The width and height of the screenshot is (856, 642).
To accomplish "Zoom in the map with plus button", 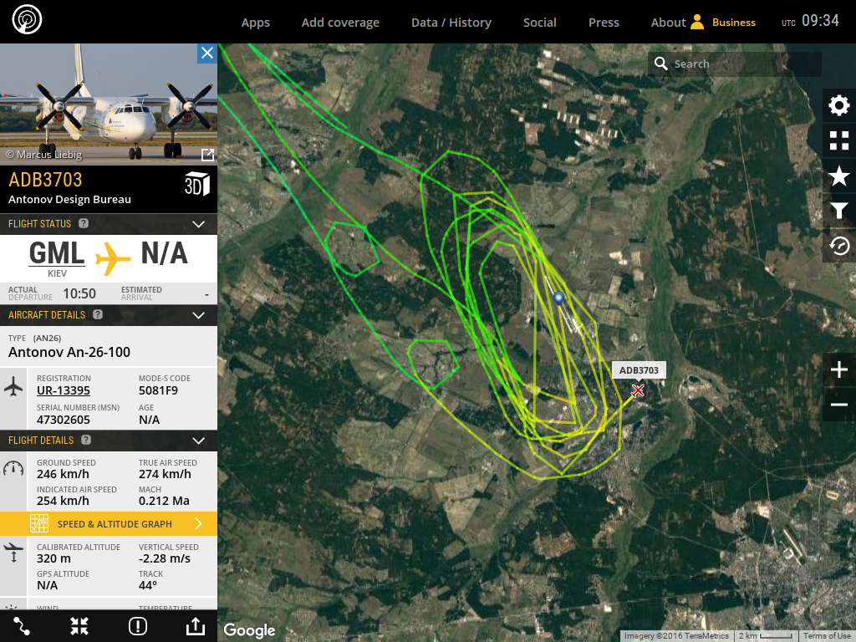I will pos(839,369).
